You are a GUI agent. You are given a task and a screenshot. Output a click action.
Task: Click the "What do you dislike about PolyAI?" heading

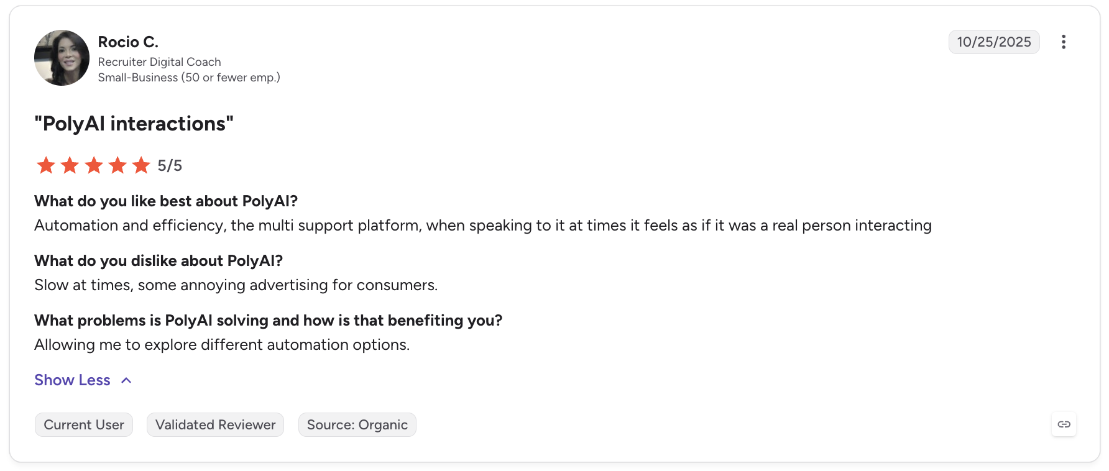pos(159,260)
